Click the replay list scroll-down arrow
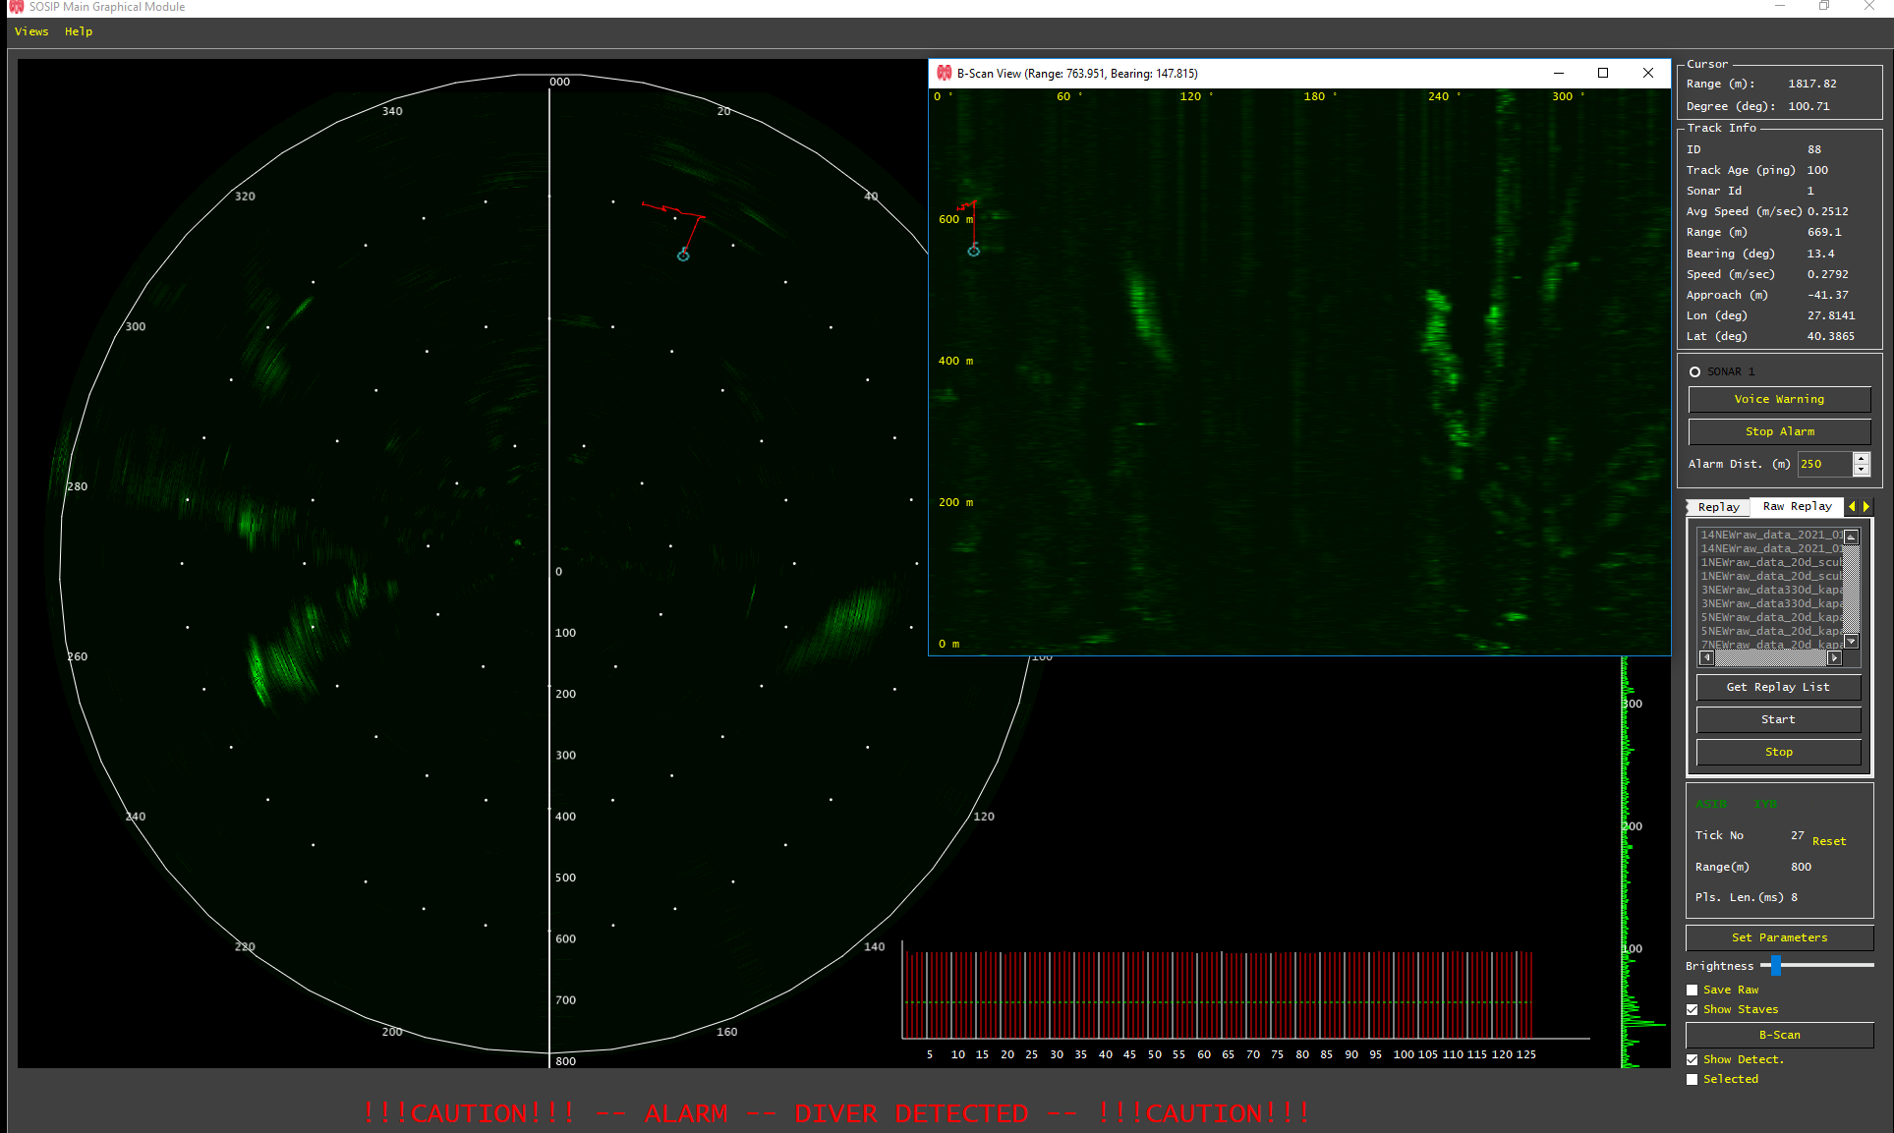This screenshot has width=1894, height=1133. tap(1851, 642)
